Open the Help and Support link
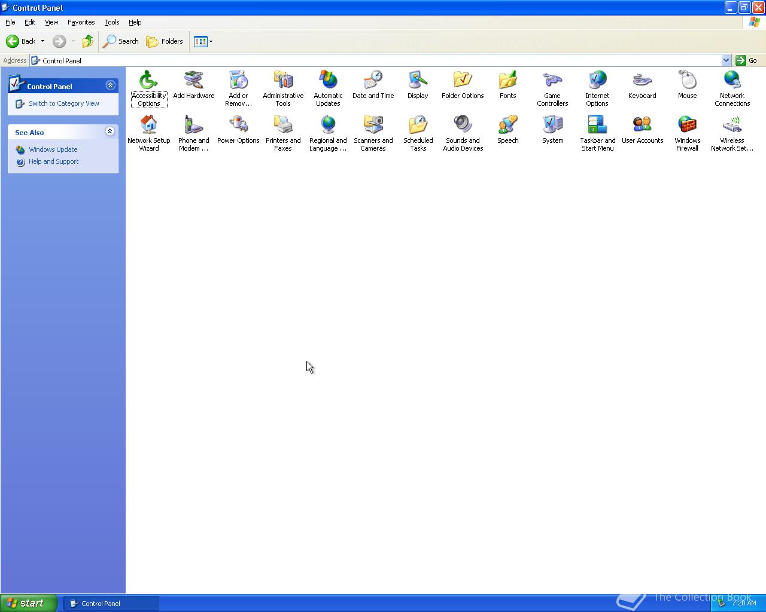 pos(54,161)
